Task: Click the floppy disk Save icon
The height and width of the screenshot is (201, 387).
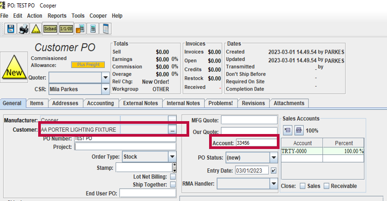Action: [11, 29]
